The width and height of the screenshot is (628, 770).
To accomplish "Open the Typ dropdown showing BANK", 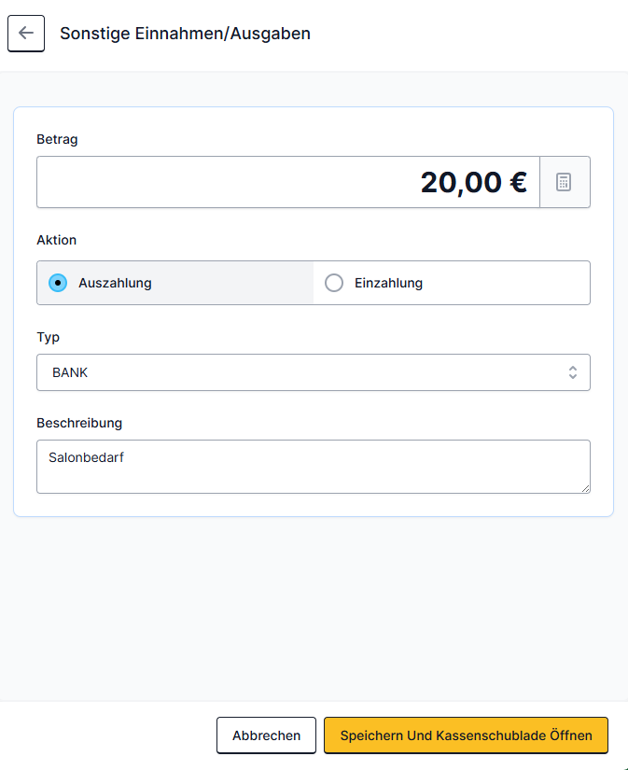I will (x=314, y=372).
